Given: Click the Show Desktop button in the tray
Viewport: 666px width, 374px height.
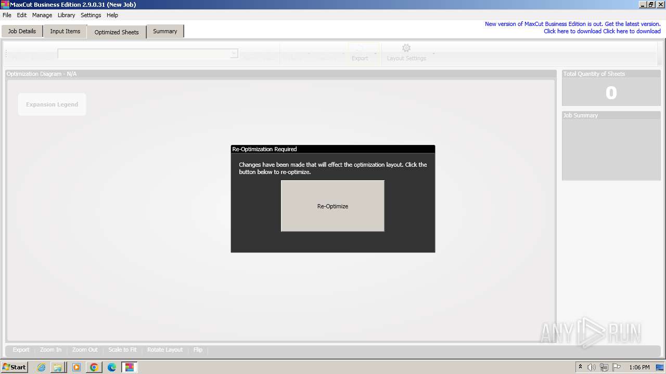Looking at the screenshot, I should pyautogui.click(x=660, y=367).
